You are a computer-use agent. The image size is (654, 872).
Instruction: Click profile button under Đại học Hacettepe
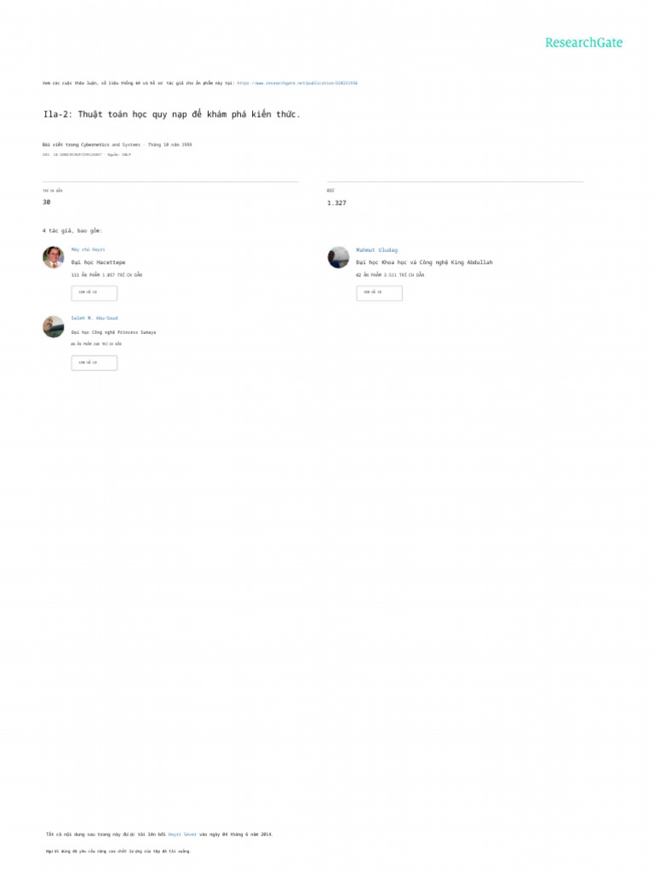(94, 293)
